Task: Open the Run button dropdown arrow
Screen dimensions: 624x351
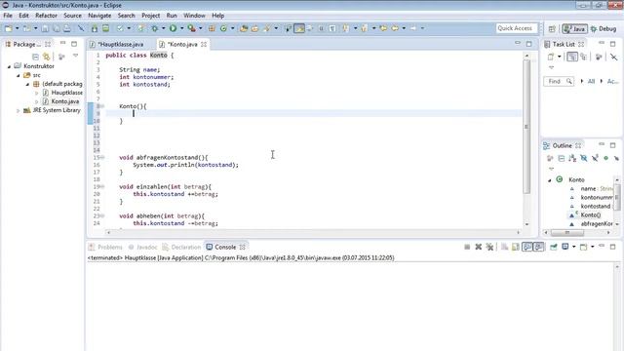Action: coord(182,28)
